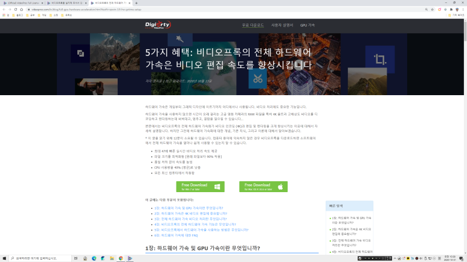Click the Windows taskbar search box
The height and width of the screenshot is (262, 467).
(x=40, y=258)
